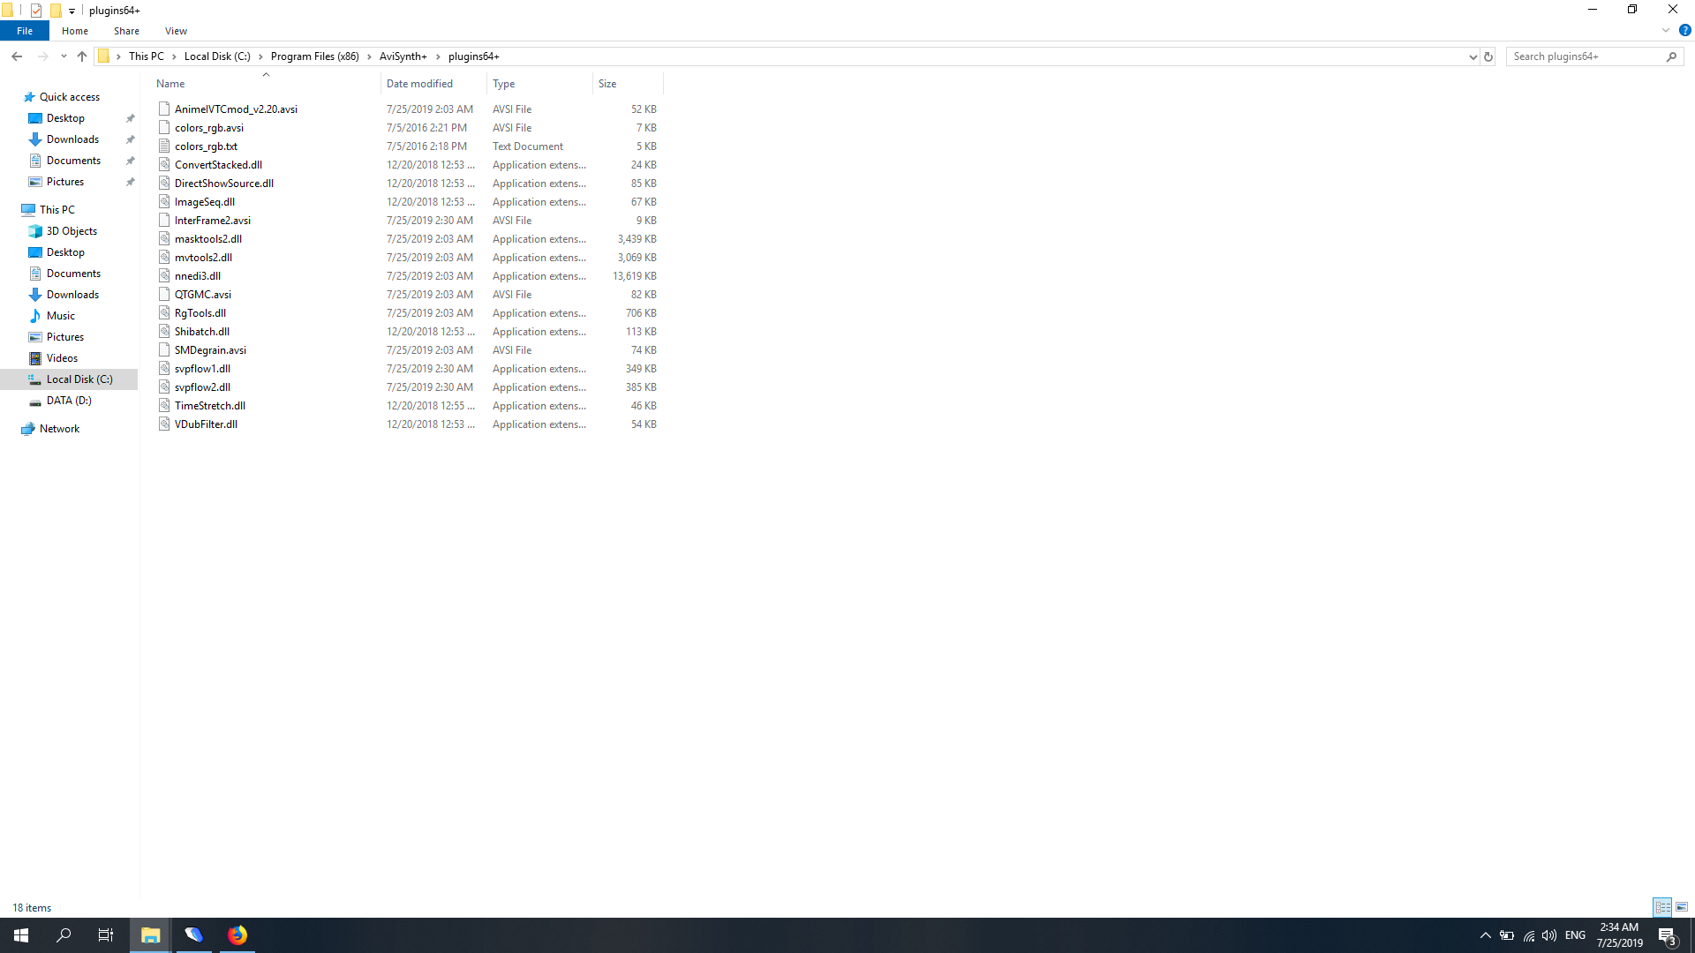Click AviSynth+ in the breadcrumb path

(x=403, y=56)
